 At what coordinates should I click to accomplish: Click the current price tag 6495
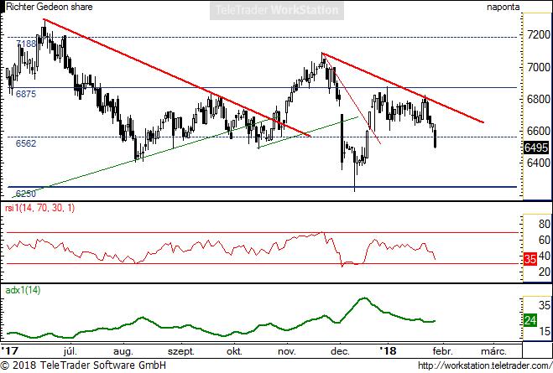pyautogui.click(x=536, y=148)
